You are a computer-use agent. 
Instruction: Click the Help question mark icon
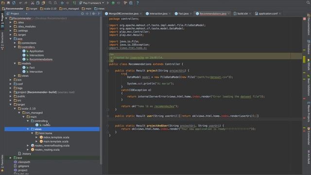click(138, 3)
